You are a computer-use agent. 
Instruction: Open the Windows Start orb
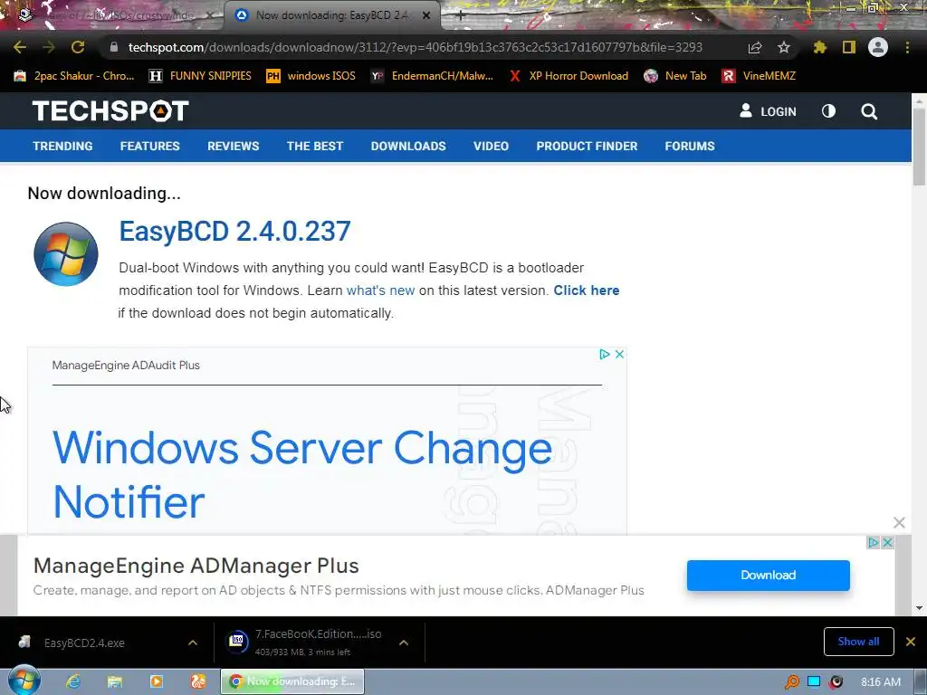tap(24, 681)
